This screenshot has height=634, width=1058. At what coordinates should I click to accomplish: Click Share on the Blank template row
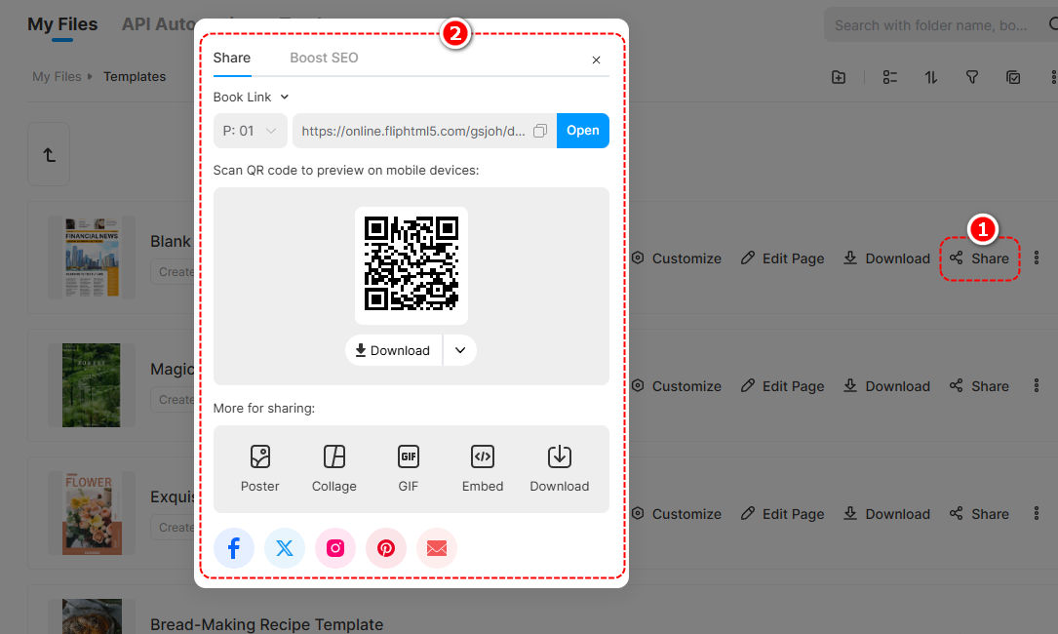[980, 258]
